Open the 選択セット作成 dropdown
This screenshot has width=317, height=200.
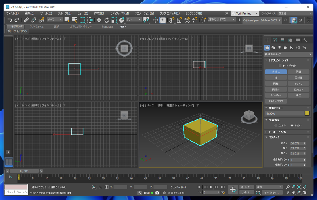[x=222, y=19]
